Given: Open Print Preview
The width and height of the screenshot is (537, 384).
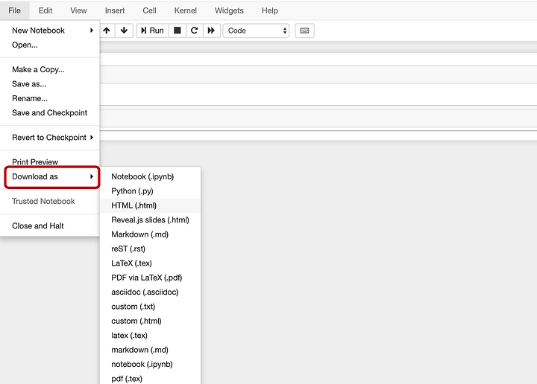Looking at the screenshot, I should [x=50, y=162].
